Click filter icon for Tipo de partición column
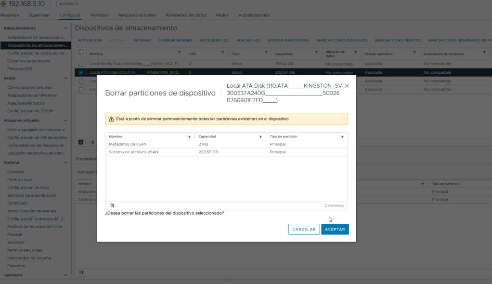492x284 pixels. 342,137
